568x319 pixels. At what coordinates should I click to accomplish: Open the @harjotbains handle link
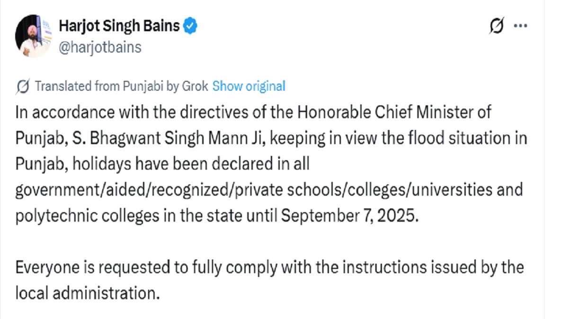coord(100,47)
